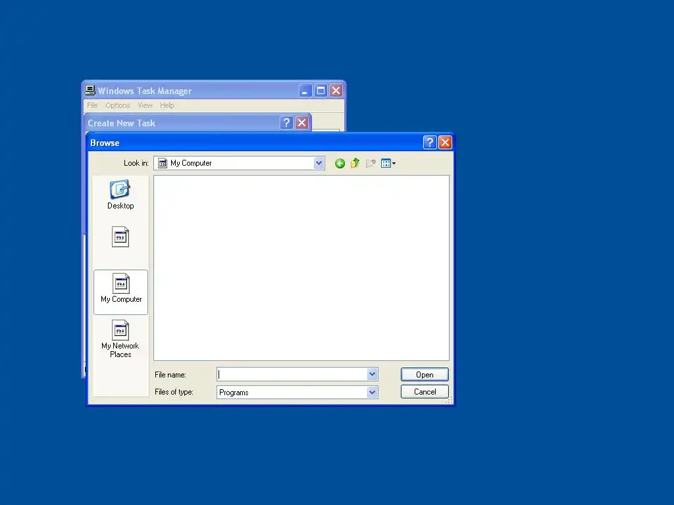Expand the Files of type dropdown
This screenshot has width=674, height=505.
point(373,392)
